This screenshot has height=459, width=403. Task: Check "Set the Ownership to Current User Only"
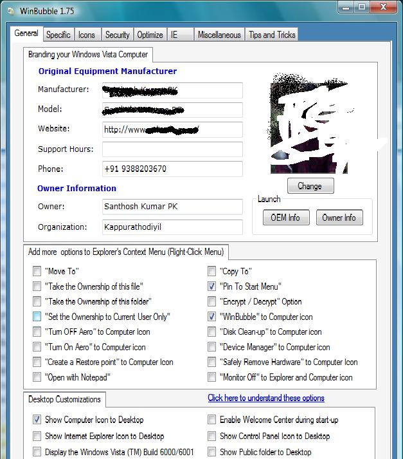point(37,317)
